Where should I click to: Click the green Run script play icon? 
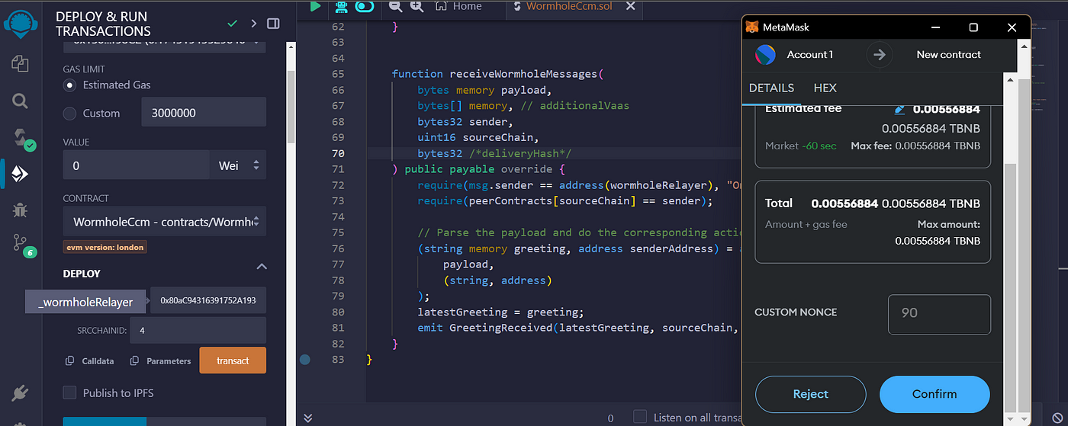coord(315,6)
